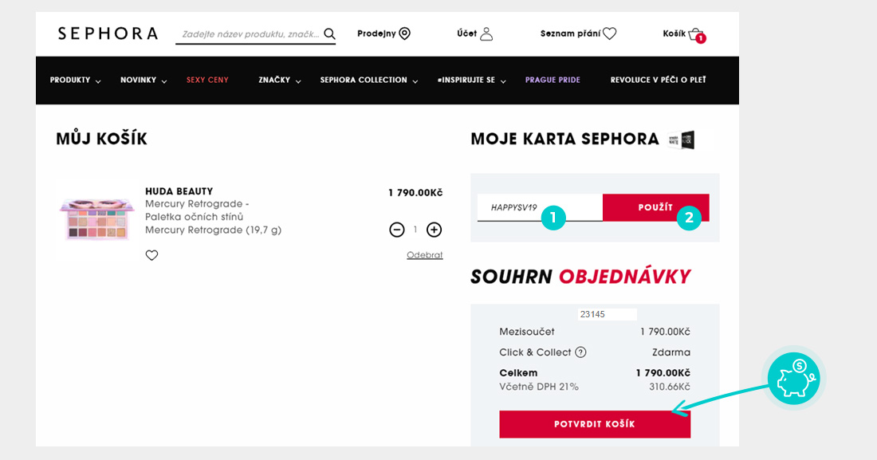Add Huda Beauty palette to wishlist
The height and width of the screenshot is (460, 877).
point(151,255)
